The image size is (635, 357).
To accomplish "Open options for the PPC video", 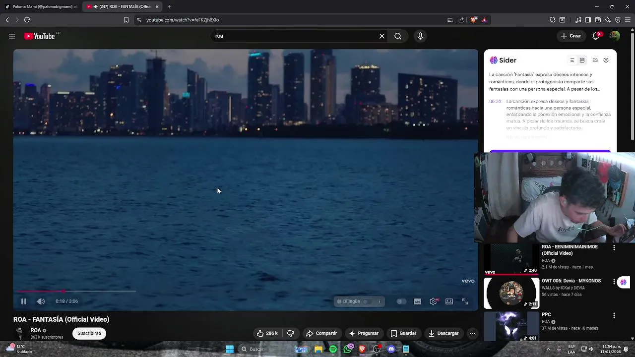I will coord(614,315).
